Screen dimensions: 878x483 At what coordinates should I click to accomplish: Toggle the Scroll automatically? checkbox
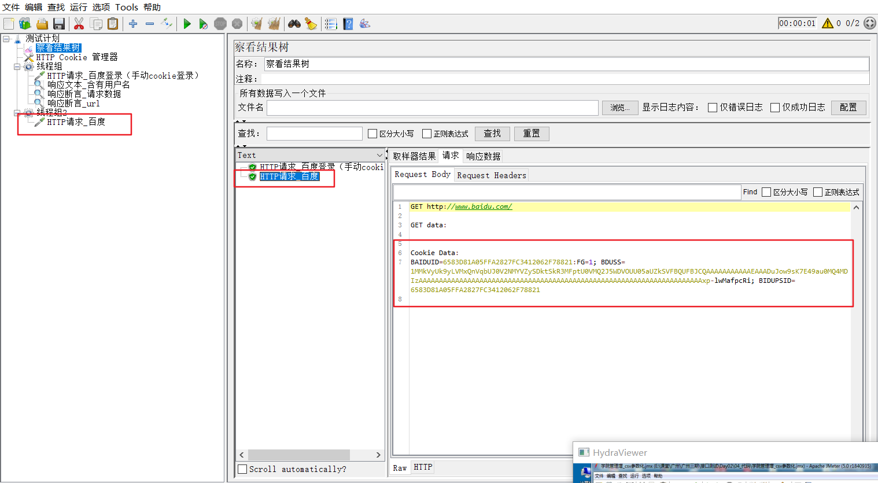click(242, 469)
